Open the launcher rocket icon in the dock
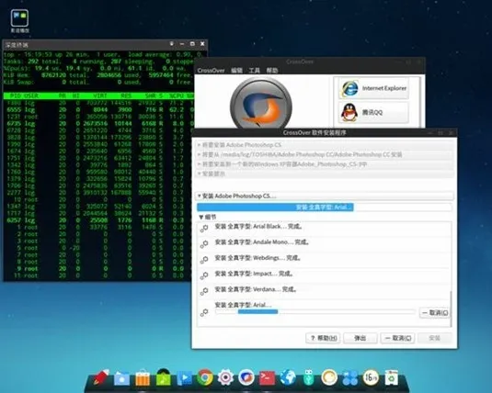 tap(101, 377)
